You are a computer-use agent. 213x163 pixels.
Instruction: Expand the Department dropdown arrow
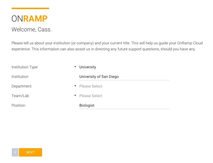point(75,86)
